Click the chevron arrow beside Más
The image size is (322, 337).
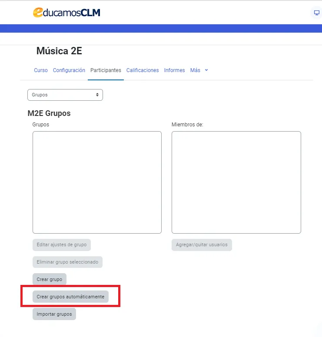(206, 70)
